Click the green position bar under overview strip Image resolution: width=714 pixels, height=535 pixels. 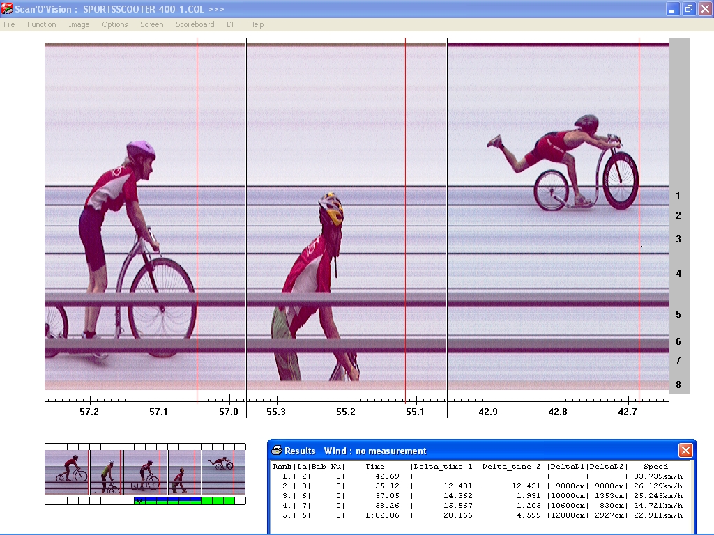click(184, 501)
